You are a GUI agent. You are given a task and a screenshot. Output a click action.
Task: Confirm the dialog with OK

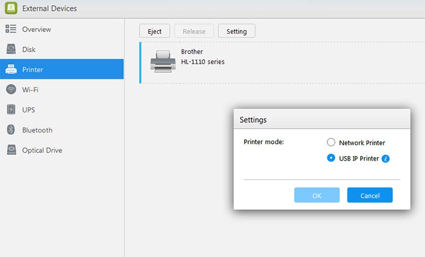click(x=316, y=196)
